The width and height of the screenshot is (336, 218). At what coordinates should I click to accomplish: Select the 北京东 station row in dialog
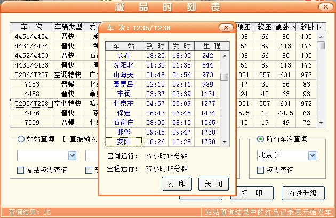pyautogui.click(x=163, y=104)
